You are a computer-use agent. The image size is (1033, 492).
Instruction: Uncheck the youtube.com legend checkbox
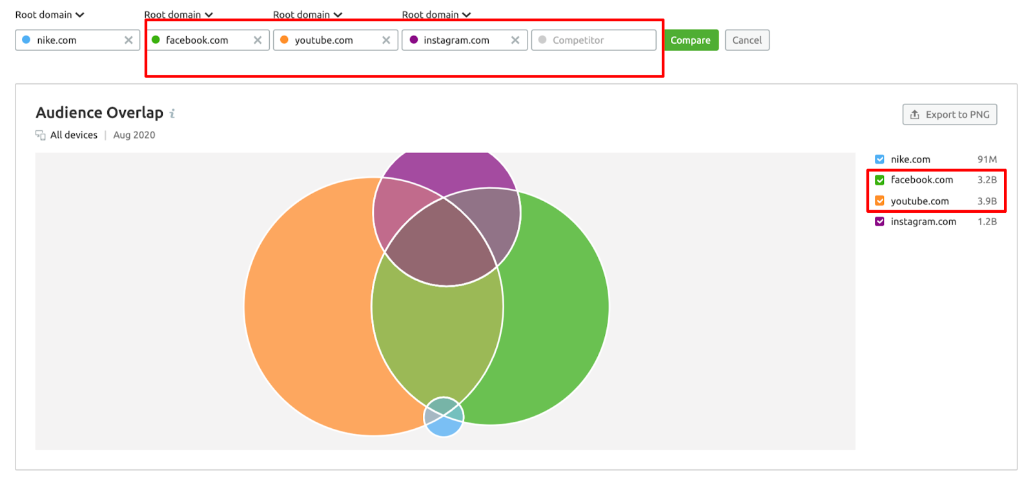point(879,201)
